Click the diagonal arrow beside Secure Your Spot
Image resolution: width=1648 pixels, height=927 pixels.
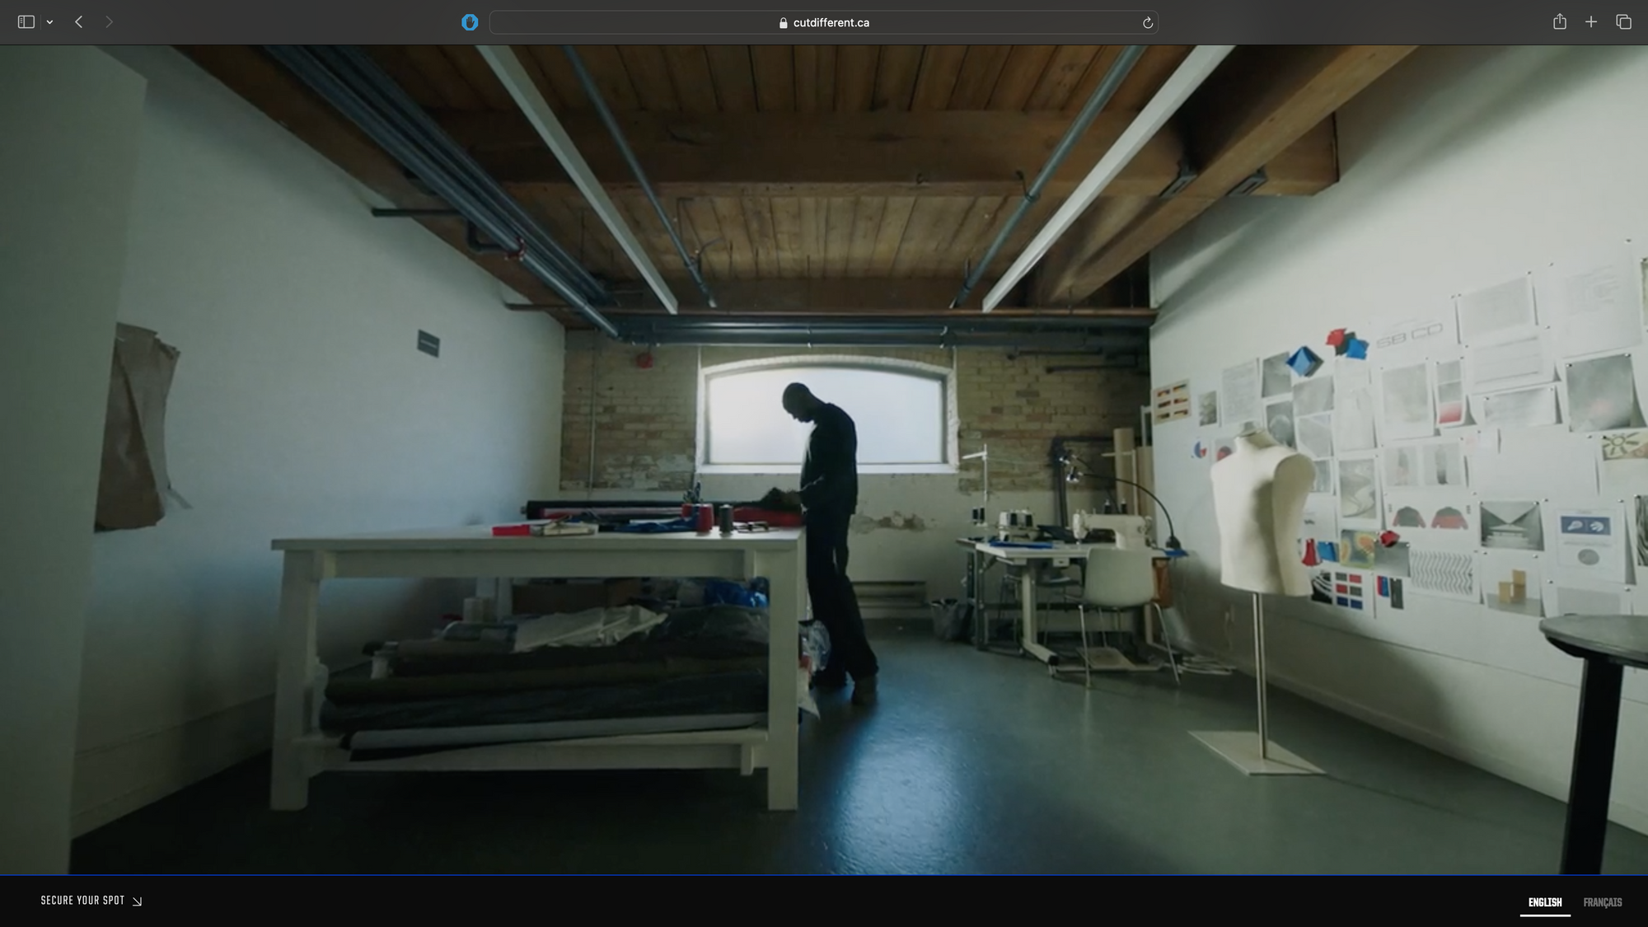(138, 901)
